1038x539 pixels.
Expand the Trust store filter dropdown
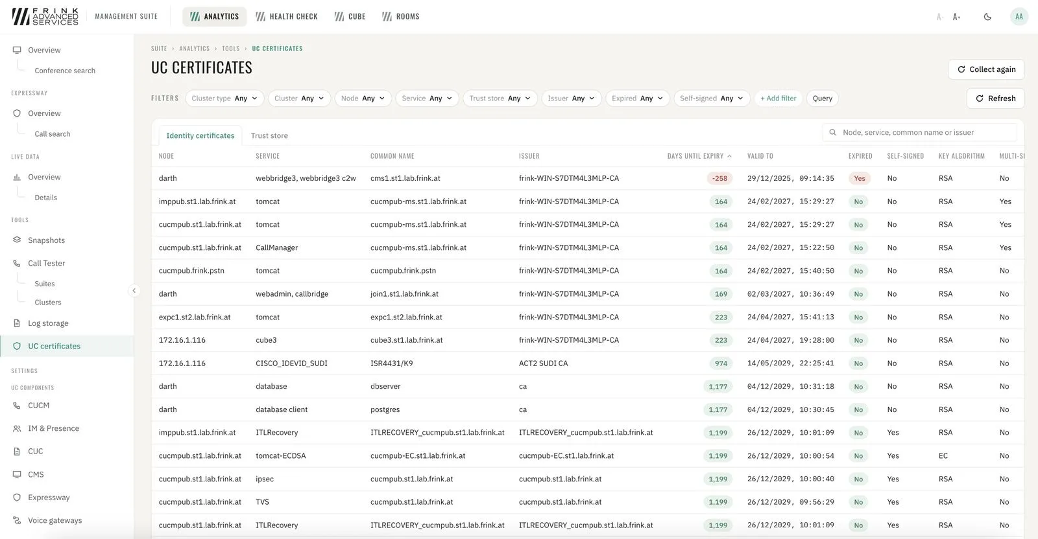pos(500,98)
